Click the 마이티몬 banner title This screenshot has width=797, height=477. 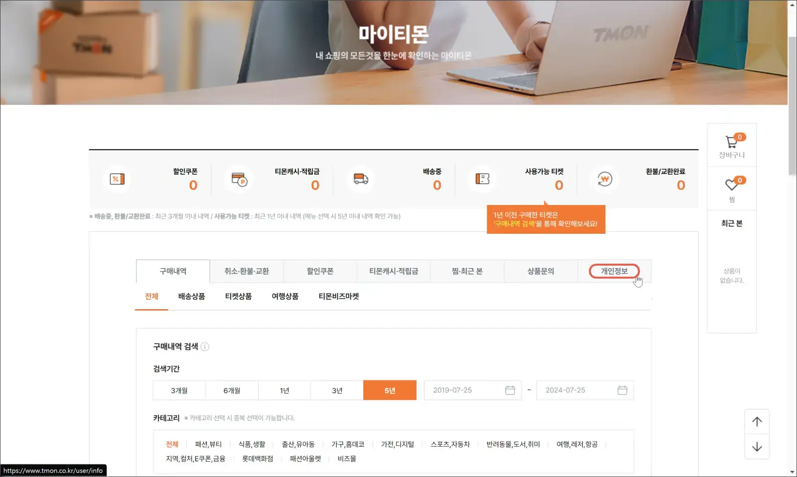click(394, 34)
